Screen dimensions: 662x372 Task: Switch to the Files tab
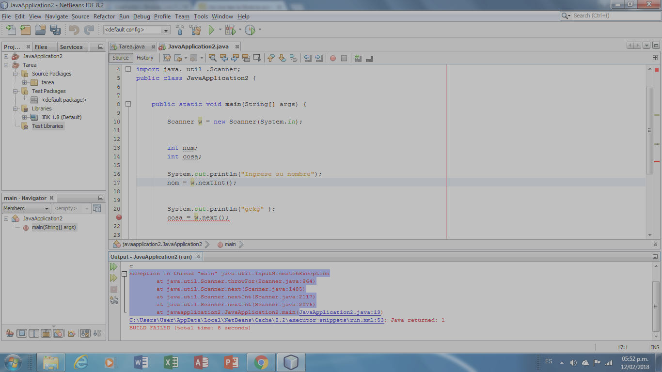[41, 47]
